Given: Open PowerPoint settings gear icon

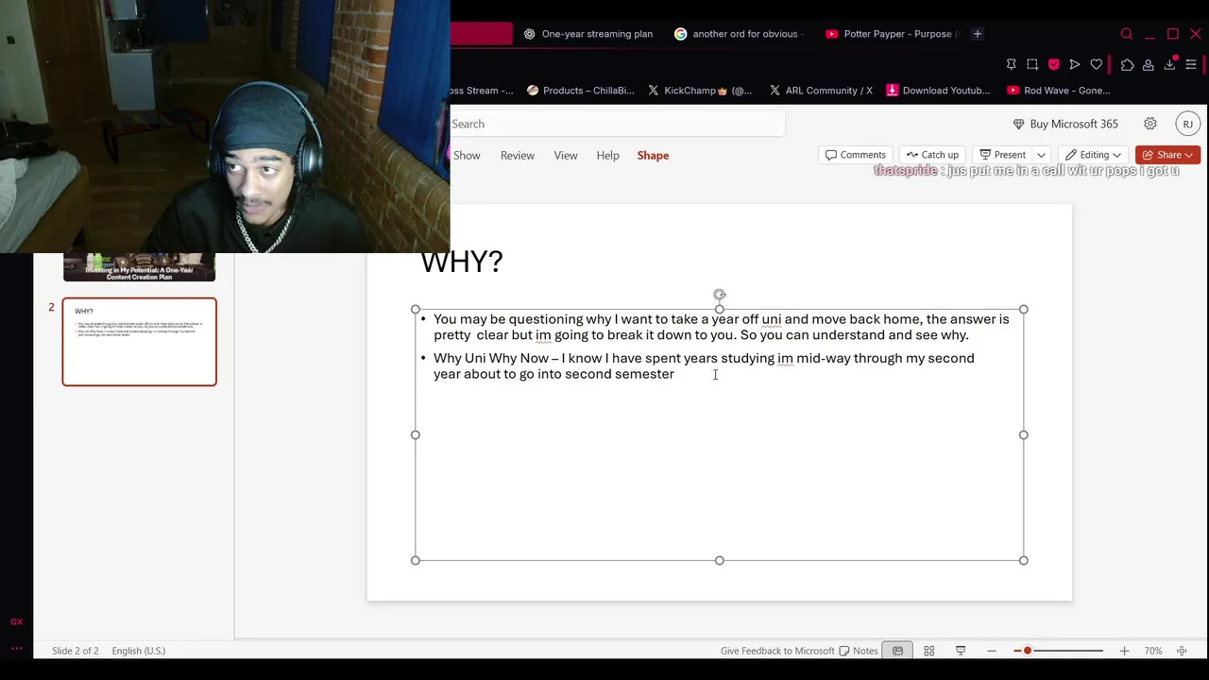Looking at the screenshot, I should 1150,124.
